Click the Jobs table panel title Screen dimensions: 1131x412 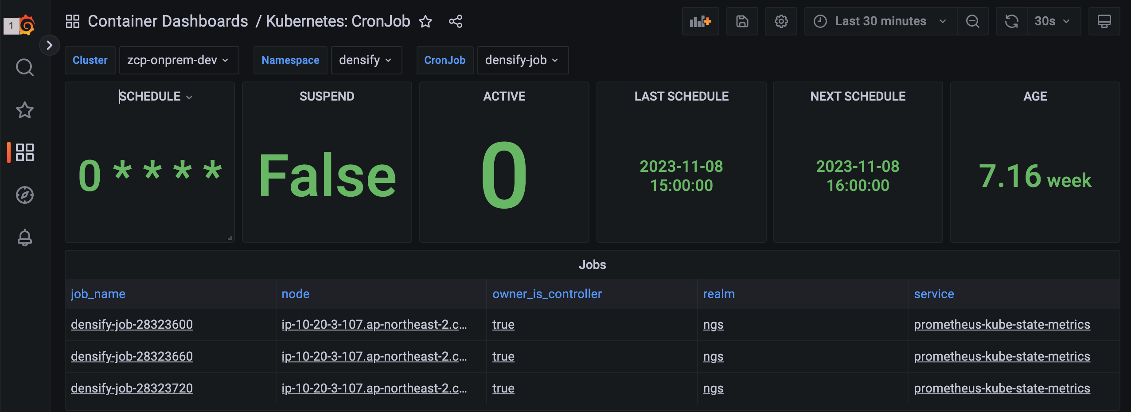593,265
